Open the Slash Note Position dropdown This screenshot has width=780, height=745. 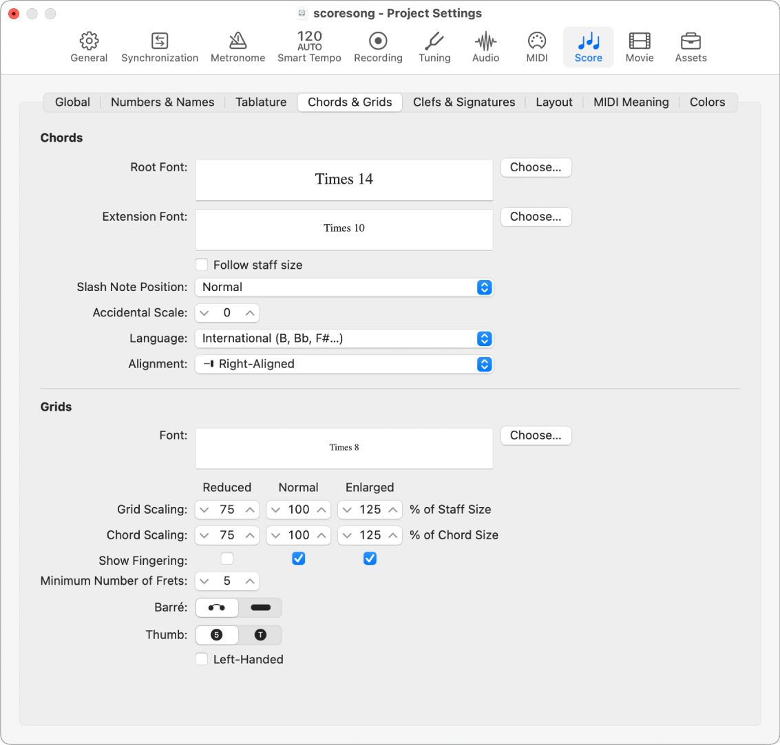coord(344,287)
